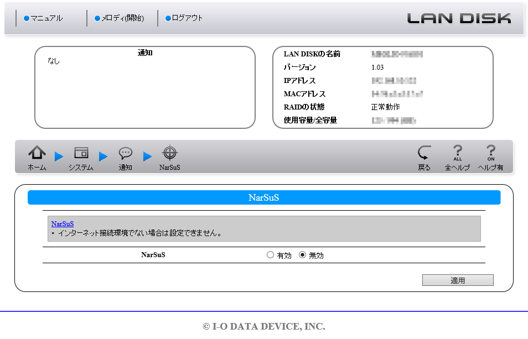Go to the ホーム (Home) icon
Image resolution: width=528 pixels, height=339 pixels.
37,158
